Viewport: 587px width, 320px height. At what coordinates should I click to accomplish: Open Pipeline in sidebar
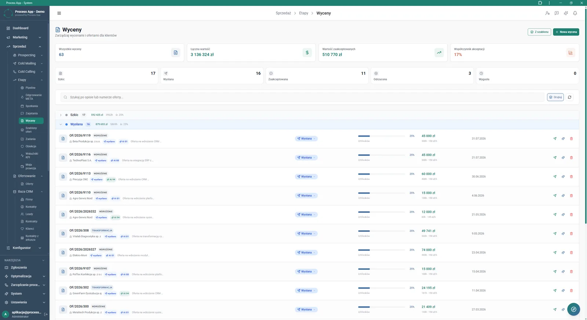click(31, 88)
